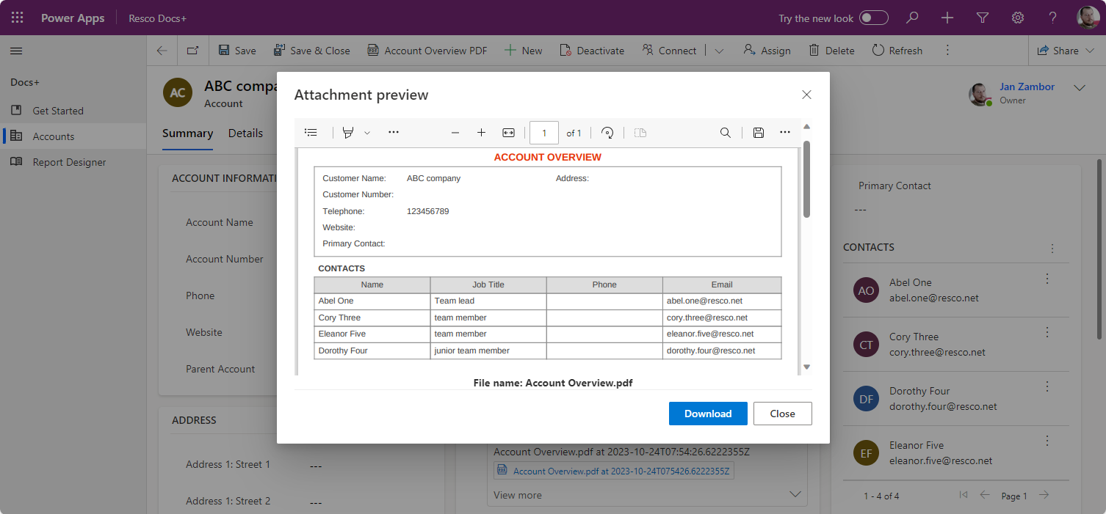
Task: Click New in the command bar
Action: point(523,51)
